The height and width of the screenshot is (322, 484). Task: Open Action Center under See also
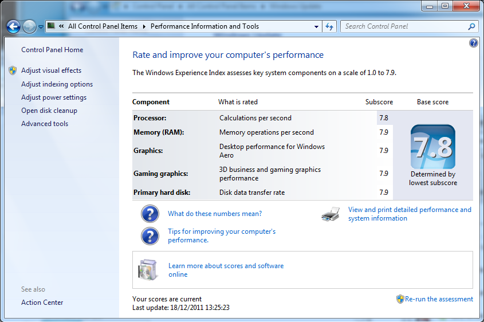(42, 303)
